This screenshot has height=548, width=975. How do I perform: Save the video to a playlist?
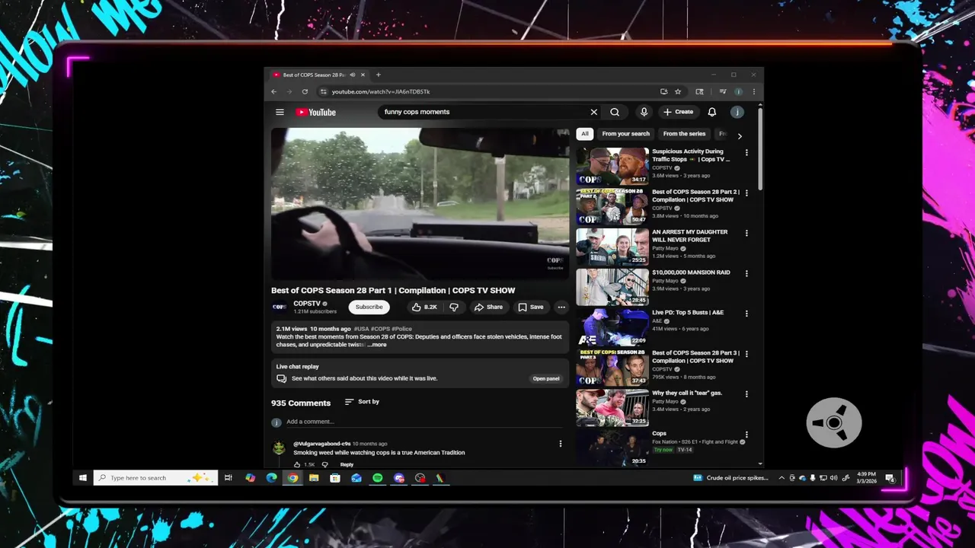coord(531,307)
